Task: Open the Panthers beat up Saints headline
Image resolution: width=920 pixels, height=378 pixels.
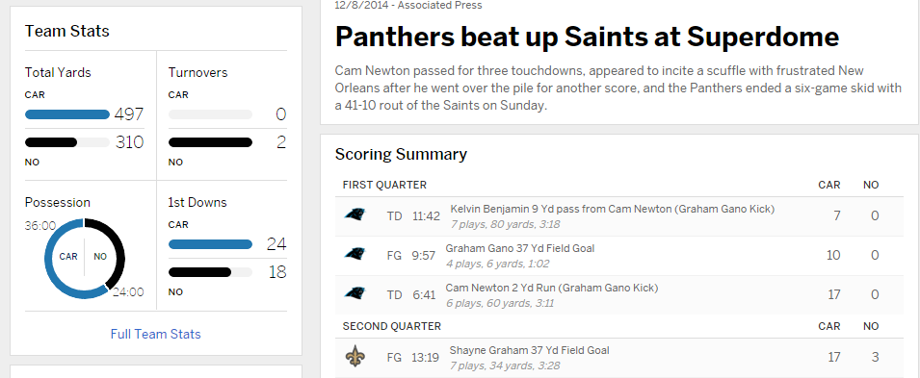Action: click(x=587, y=37)
